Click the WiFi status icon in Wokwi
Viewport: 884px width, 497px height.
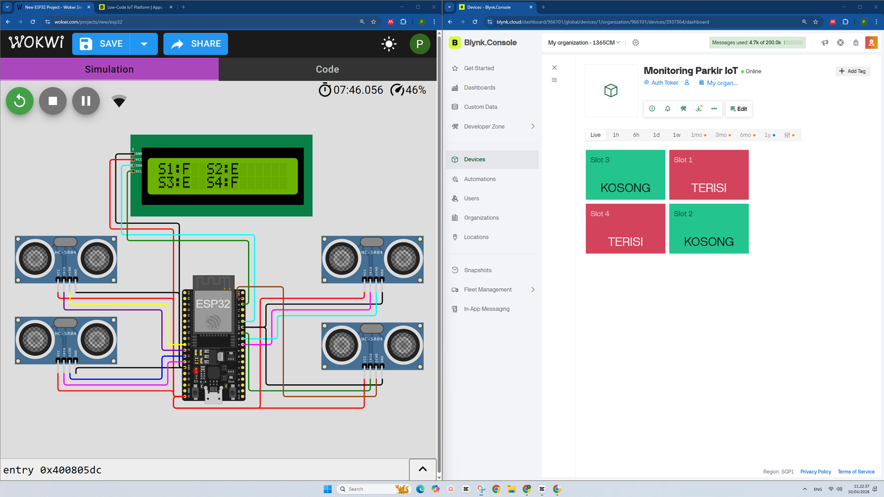119,101
